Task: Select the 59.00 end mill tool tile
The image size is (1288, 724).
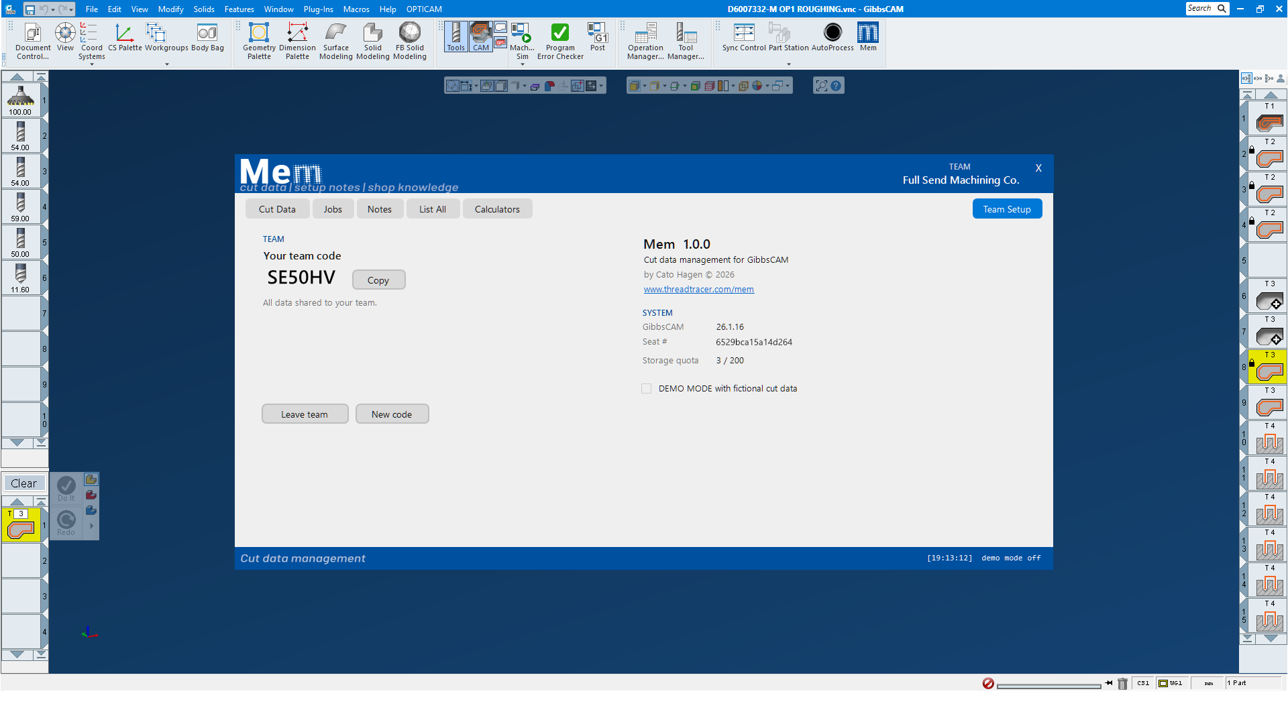Action: (21, 206)
